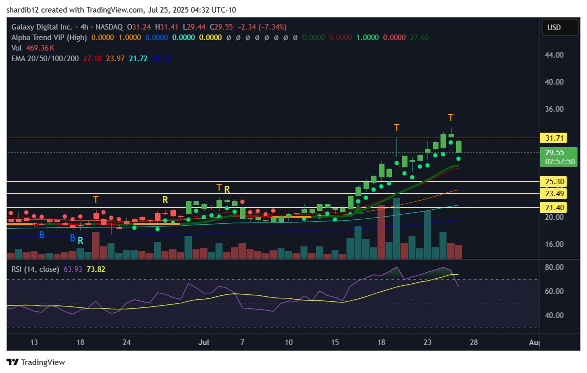The image size is (587, 373).
Task: Select the 31.71 horizontal line price label
Action: [553, 138]
